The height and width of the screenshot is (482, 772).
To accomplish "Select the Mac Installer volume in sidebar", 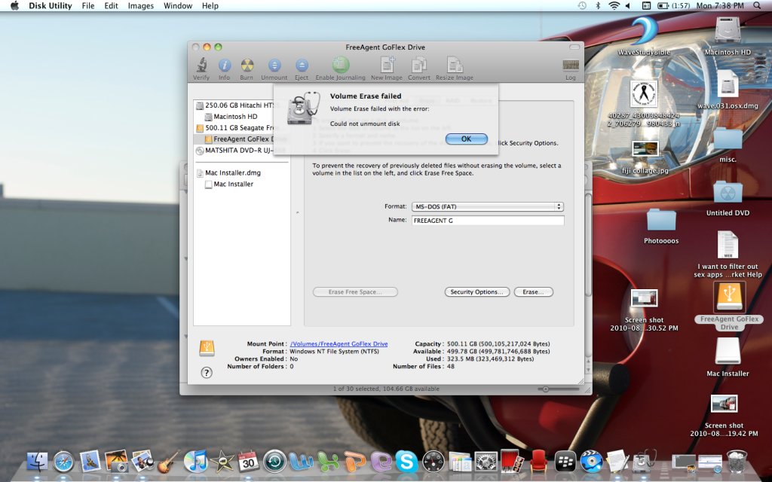I will pyautogui.click(x=229, y=185).
